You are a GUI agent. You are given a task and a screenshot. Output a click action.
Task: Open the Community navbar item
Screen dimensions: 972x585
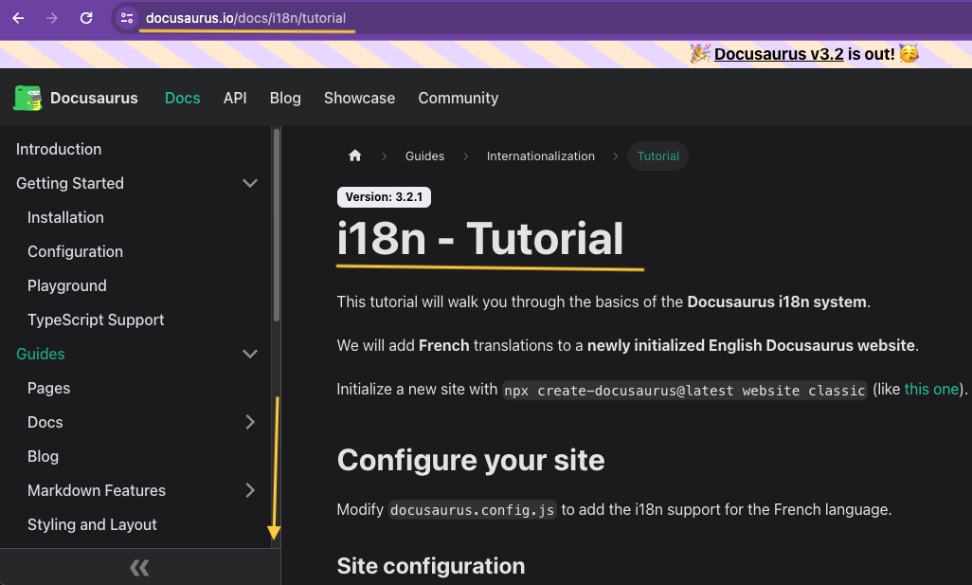tap(459, 98)
